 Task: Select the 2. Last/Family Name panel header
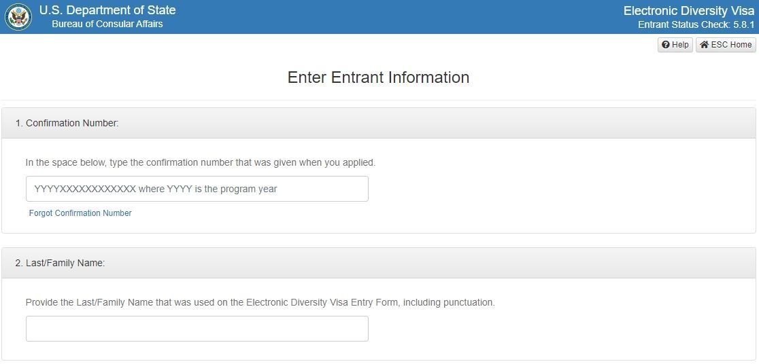coord(379,263)
